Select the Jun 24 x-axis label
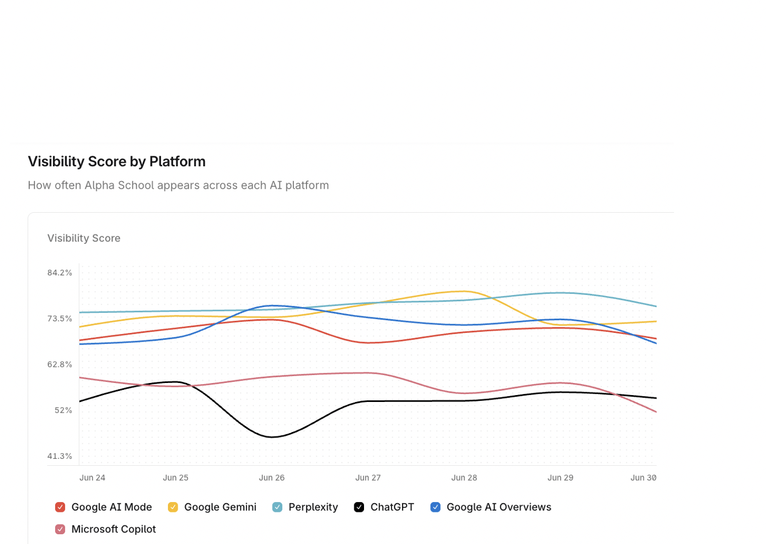 pos(92,478)
